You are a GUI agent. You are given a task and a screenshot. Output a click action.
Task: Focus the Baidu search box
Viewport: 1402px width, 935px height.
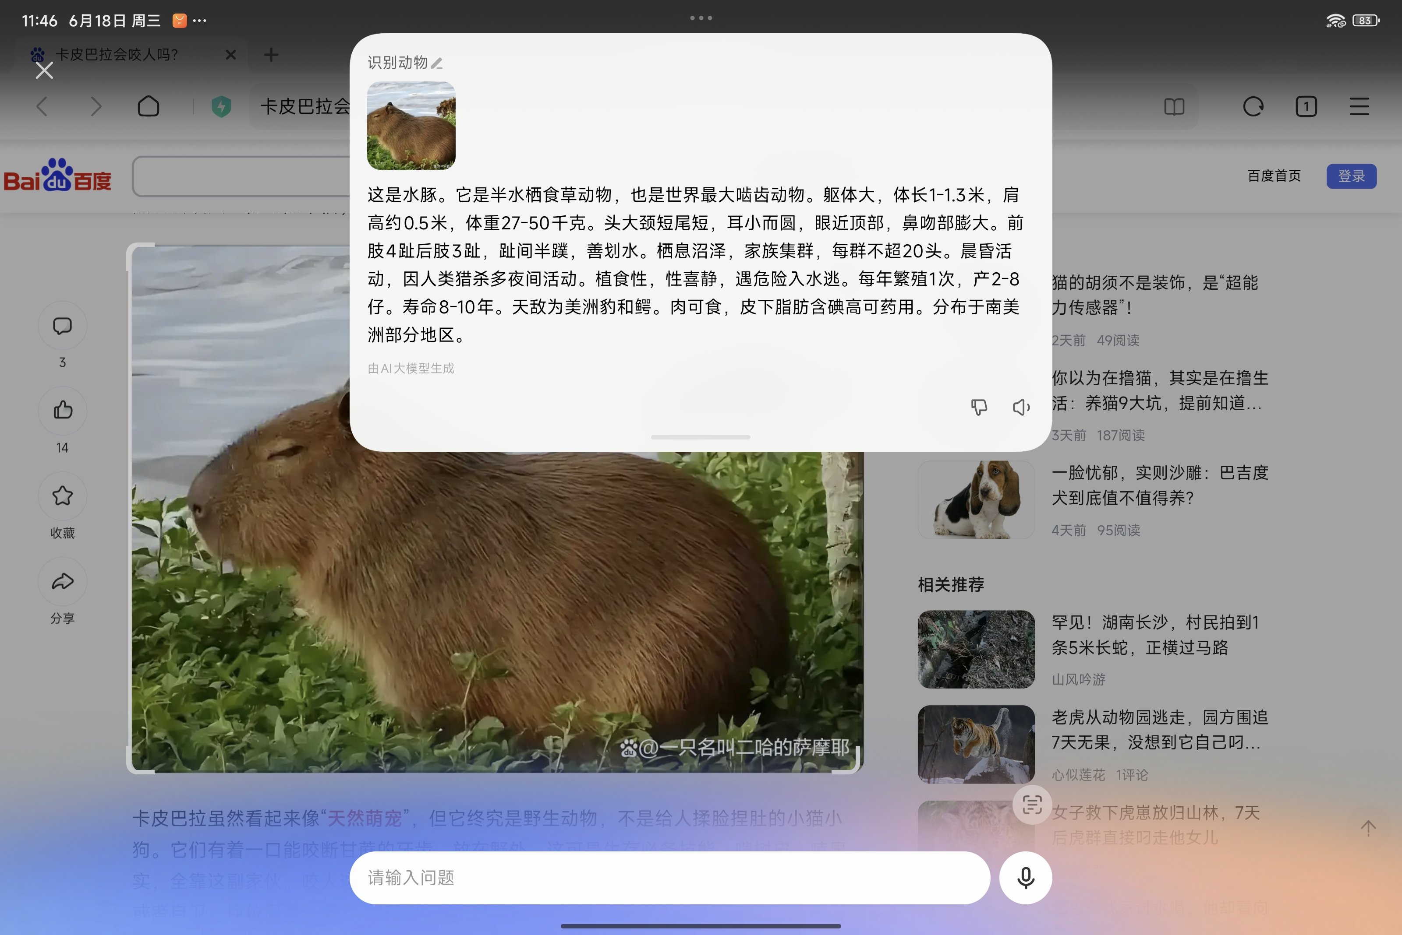pos(241,176)
